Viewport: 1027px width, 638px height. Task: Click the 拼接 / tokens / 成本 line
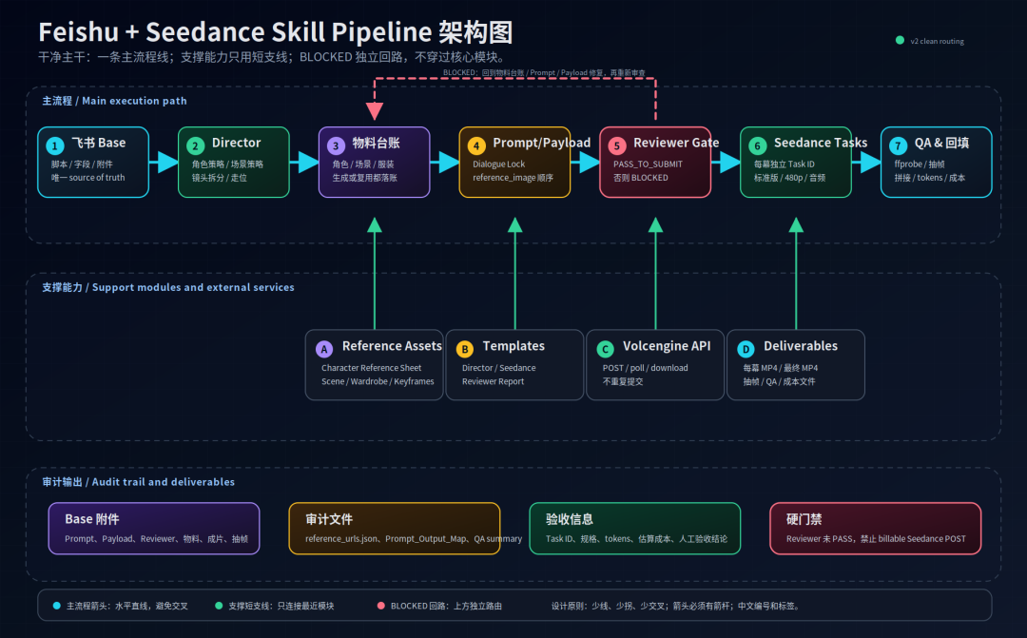pos(929,178)
